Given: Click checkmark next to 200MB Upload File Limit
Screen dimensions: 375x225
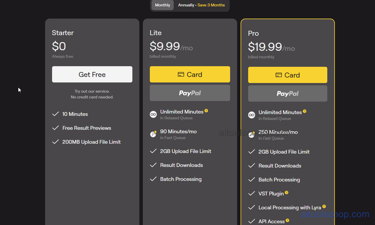Looking at the screenshot, I should pyautogui.click(x=55, y=142).
